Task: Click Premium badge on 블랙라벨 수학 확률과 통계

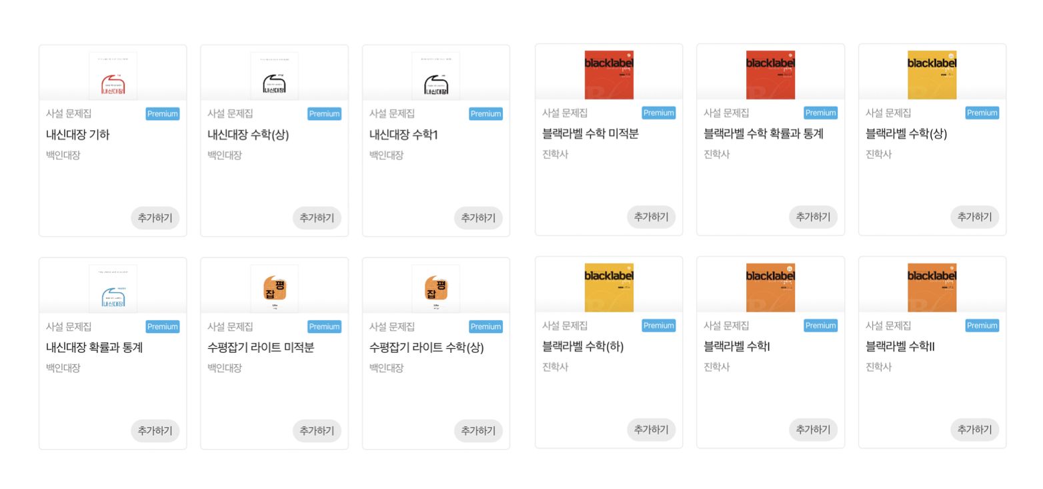Action: click(820, 113)
